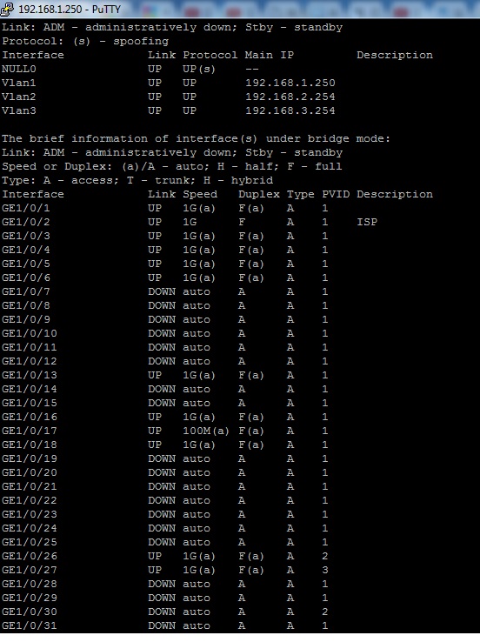Click the PVID value 2 on GE1/0/26
Viewport: 480px width, 642px height.
325,557
